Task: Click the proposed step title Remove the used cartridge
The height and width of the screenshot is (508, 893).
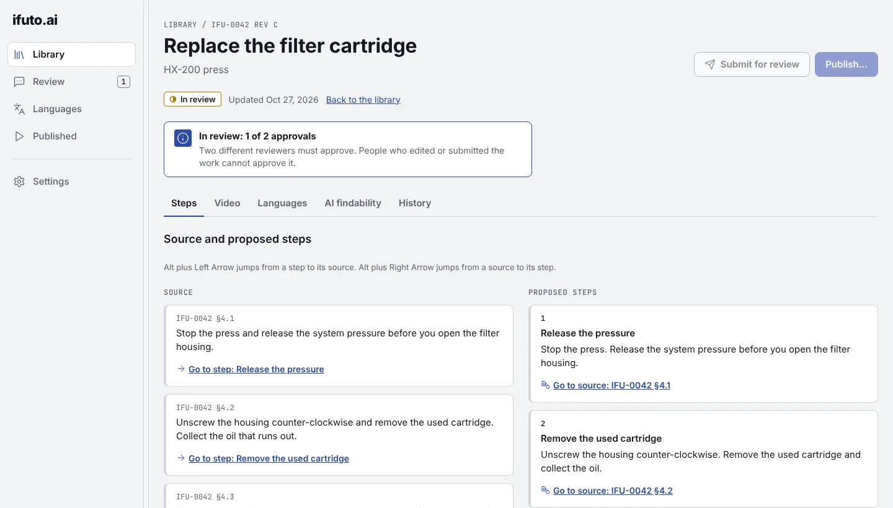Action: 601,439
